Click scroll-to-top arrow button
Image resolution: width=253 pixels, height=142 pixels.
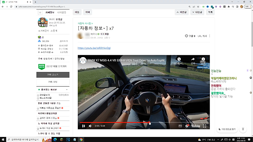tap(243, 129)
